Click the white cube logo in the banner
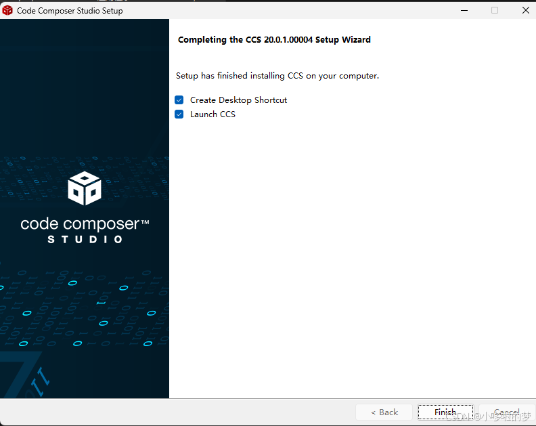The width and height of the screenshot is (536, 426). click(85, 188)
